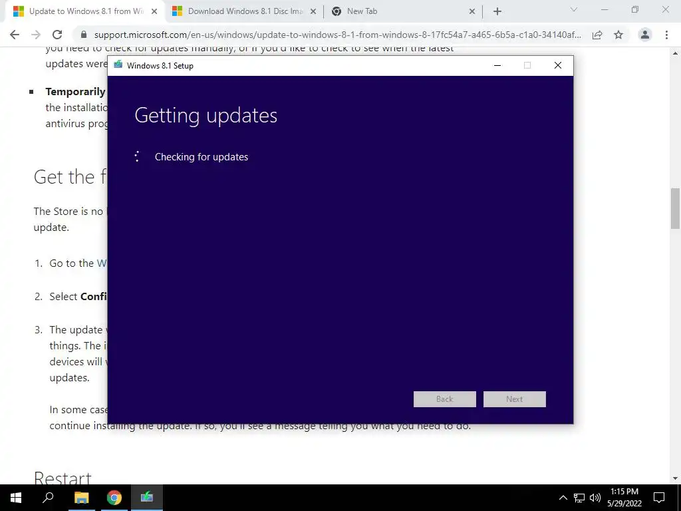Open the volume tray icon
The width and height of the screenshot is (681, 511).
(595, 498)
